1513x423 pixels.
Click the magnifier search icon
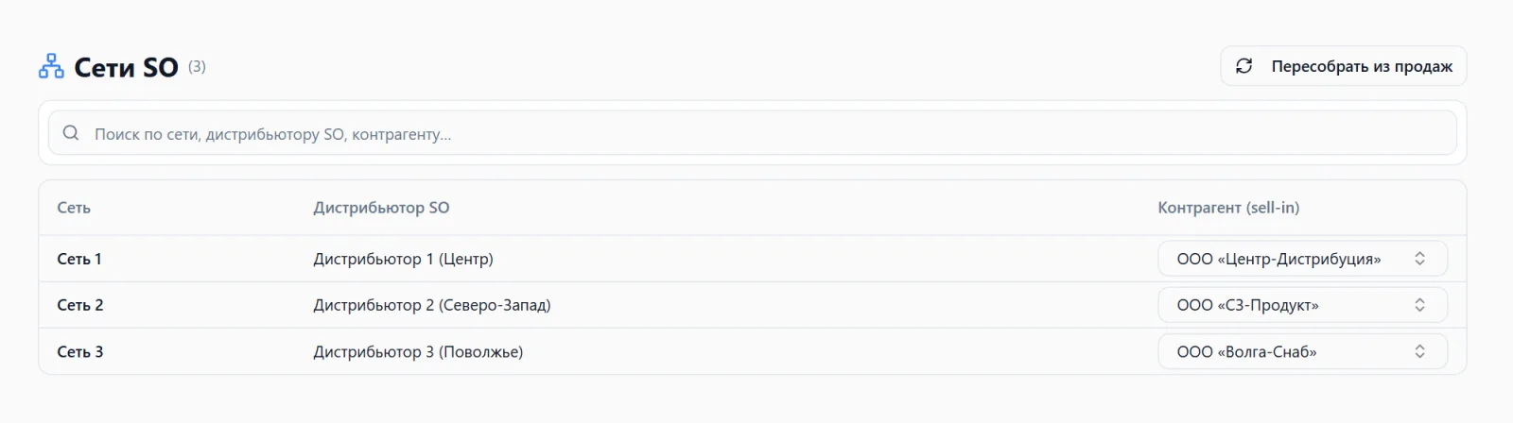(x=71, y=133)
